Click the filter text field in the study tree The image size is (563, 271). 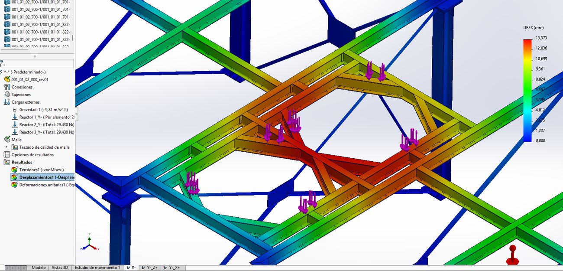(39, 64)
